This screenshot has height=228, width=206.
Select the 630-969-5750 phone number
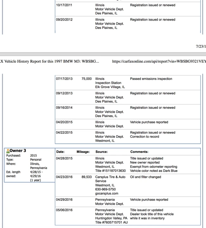tap(105, 189)
